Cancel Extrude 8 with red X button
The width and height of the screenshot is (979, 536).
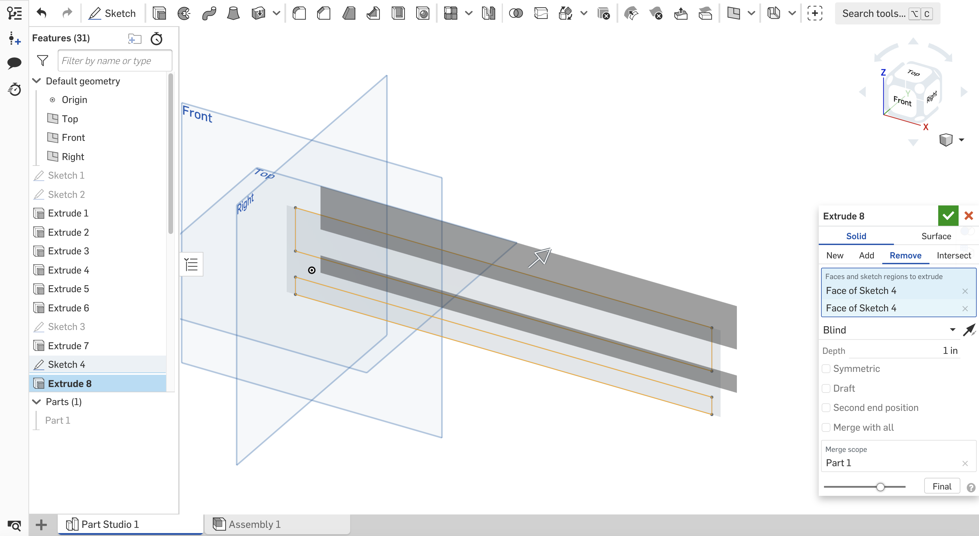[969, 216]
